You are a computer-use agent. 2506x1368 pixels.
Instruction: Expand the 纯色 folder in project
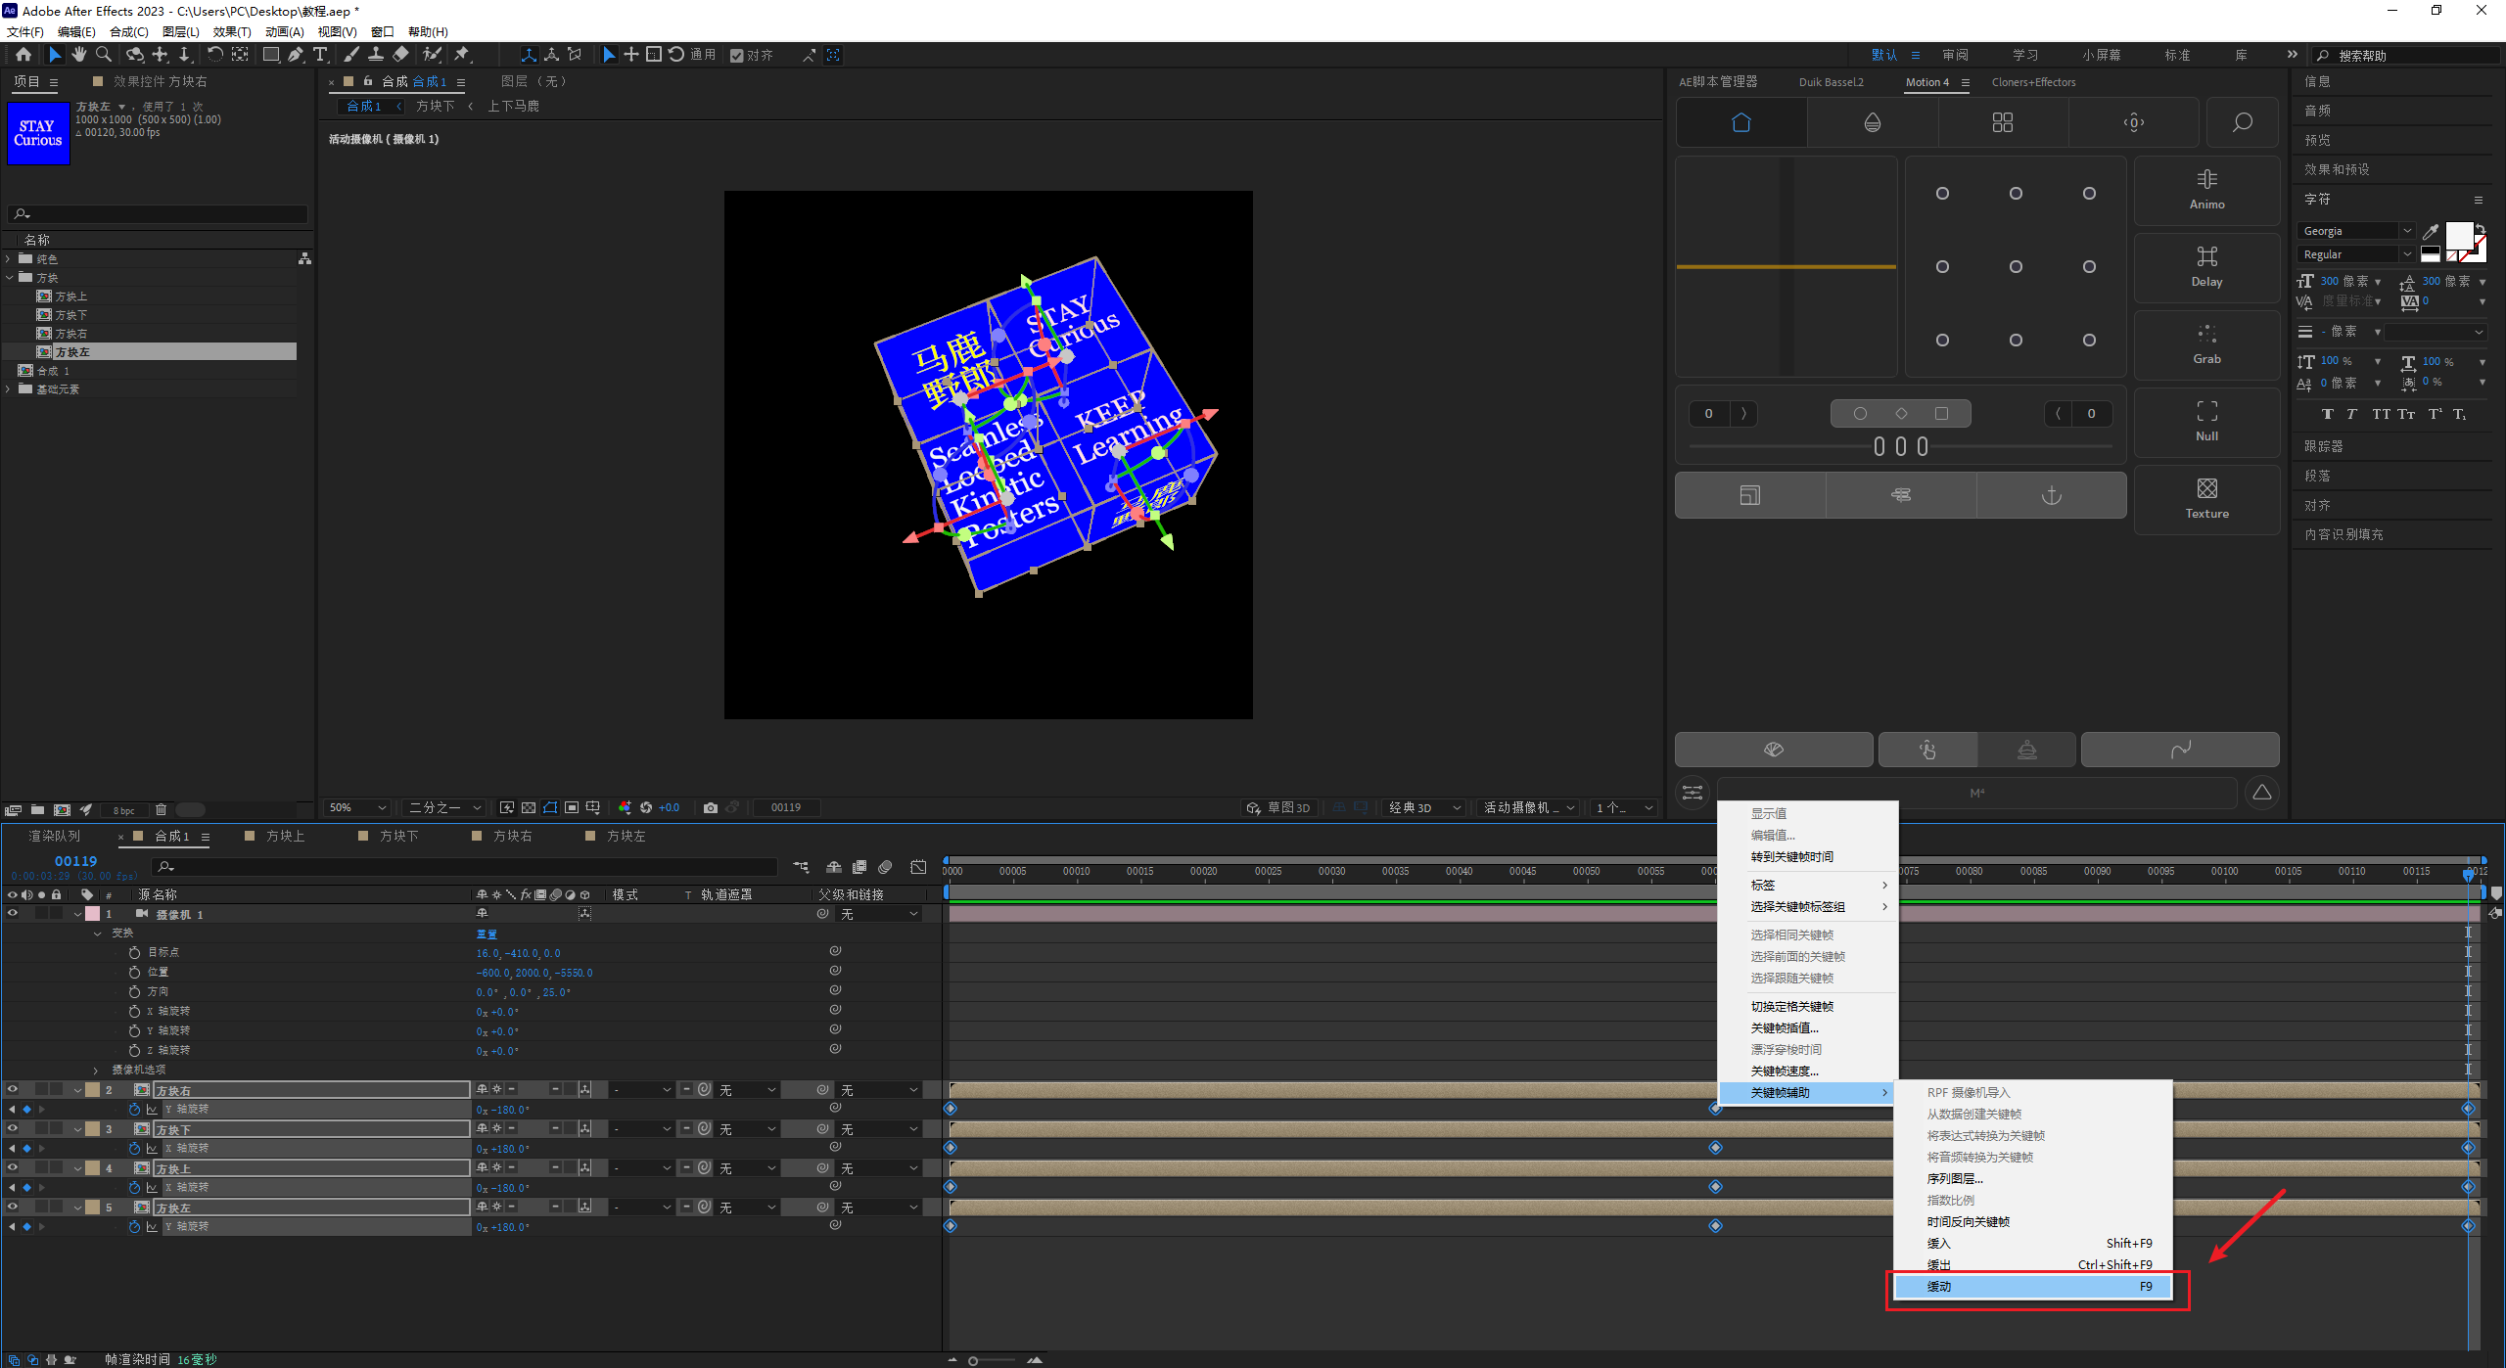pyautogui.click(x=9, y=259)
